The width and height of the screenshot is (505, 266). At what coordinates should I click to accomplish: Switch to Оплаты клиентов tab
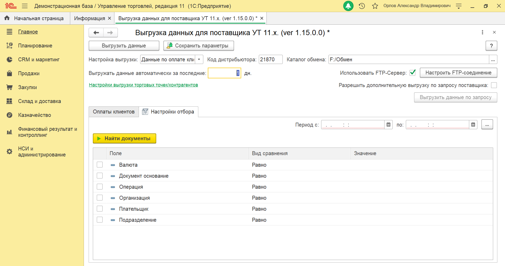pos(114,112)
